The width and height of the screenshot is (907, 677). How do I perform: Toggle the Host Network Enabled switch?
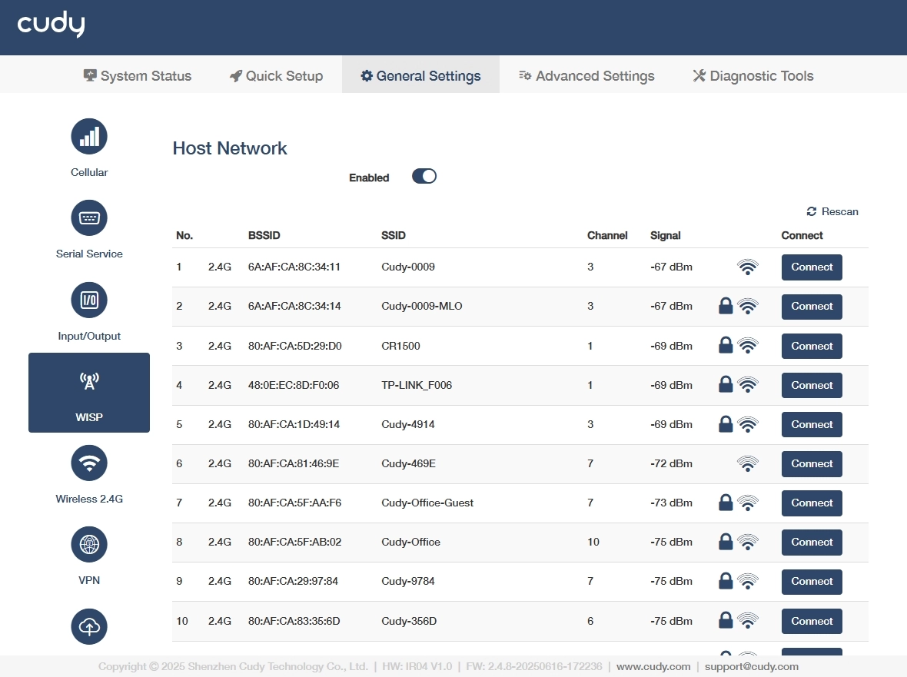coord(424,176)
